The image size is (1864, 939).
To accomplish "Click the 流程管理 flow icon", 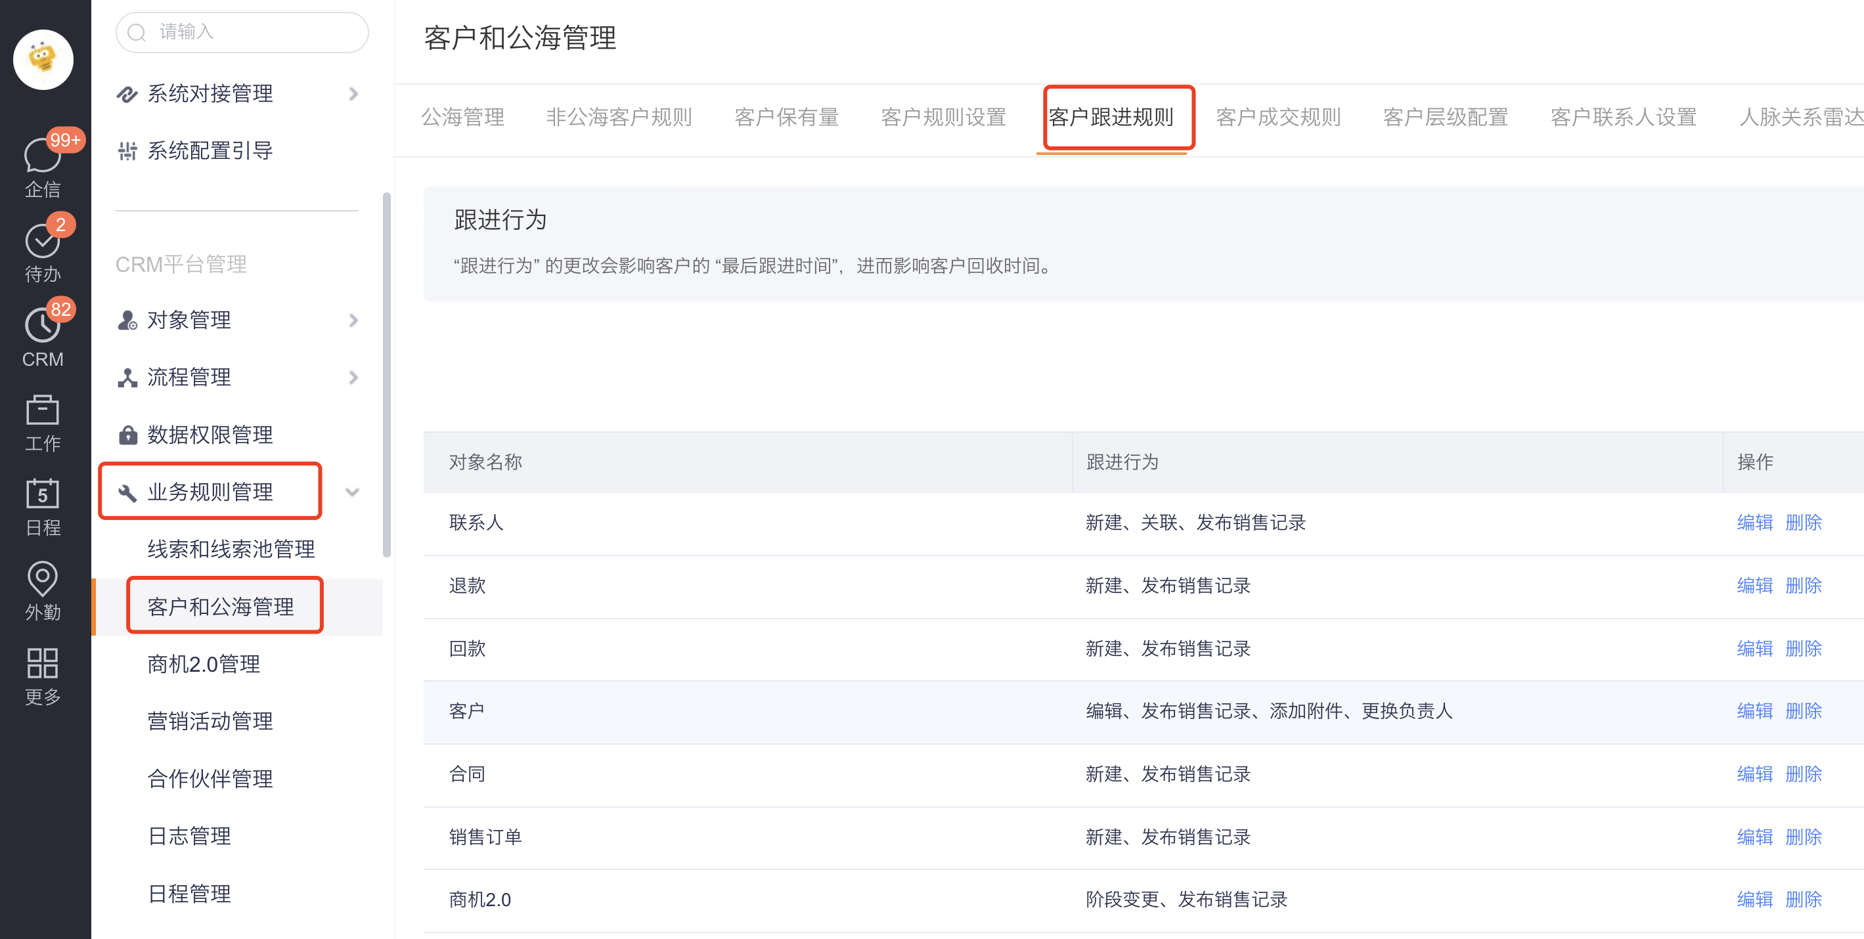I will (x=127, y=378).
